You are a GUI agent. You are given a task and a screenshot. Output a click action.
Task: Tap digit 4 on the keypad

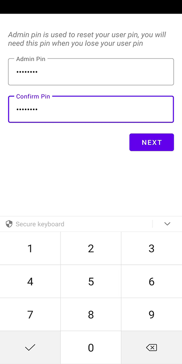click(30, 282)
